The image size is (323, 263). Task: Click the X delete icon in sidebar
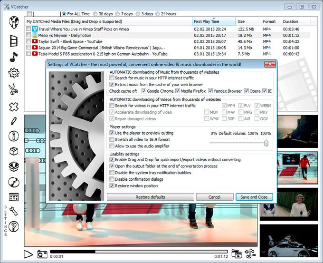14,107
